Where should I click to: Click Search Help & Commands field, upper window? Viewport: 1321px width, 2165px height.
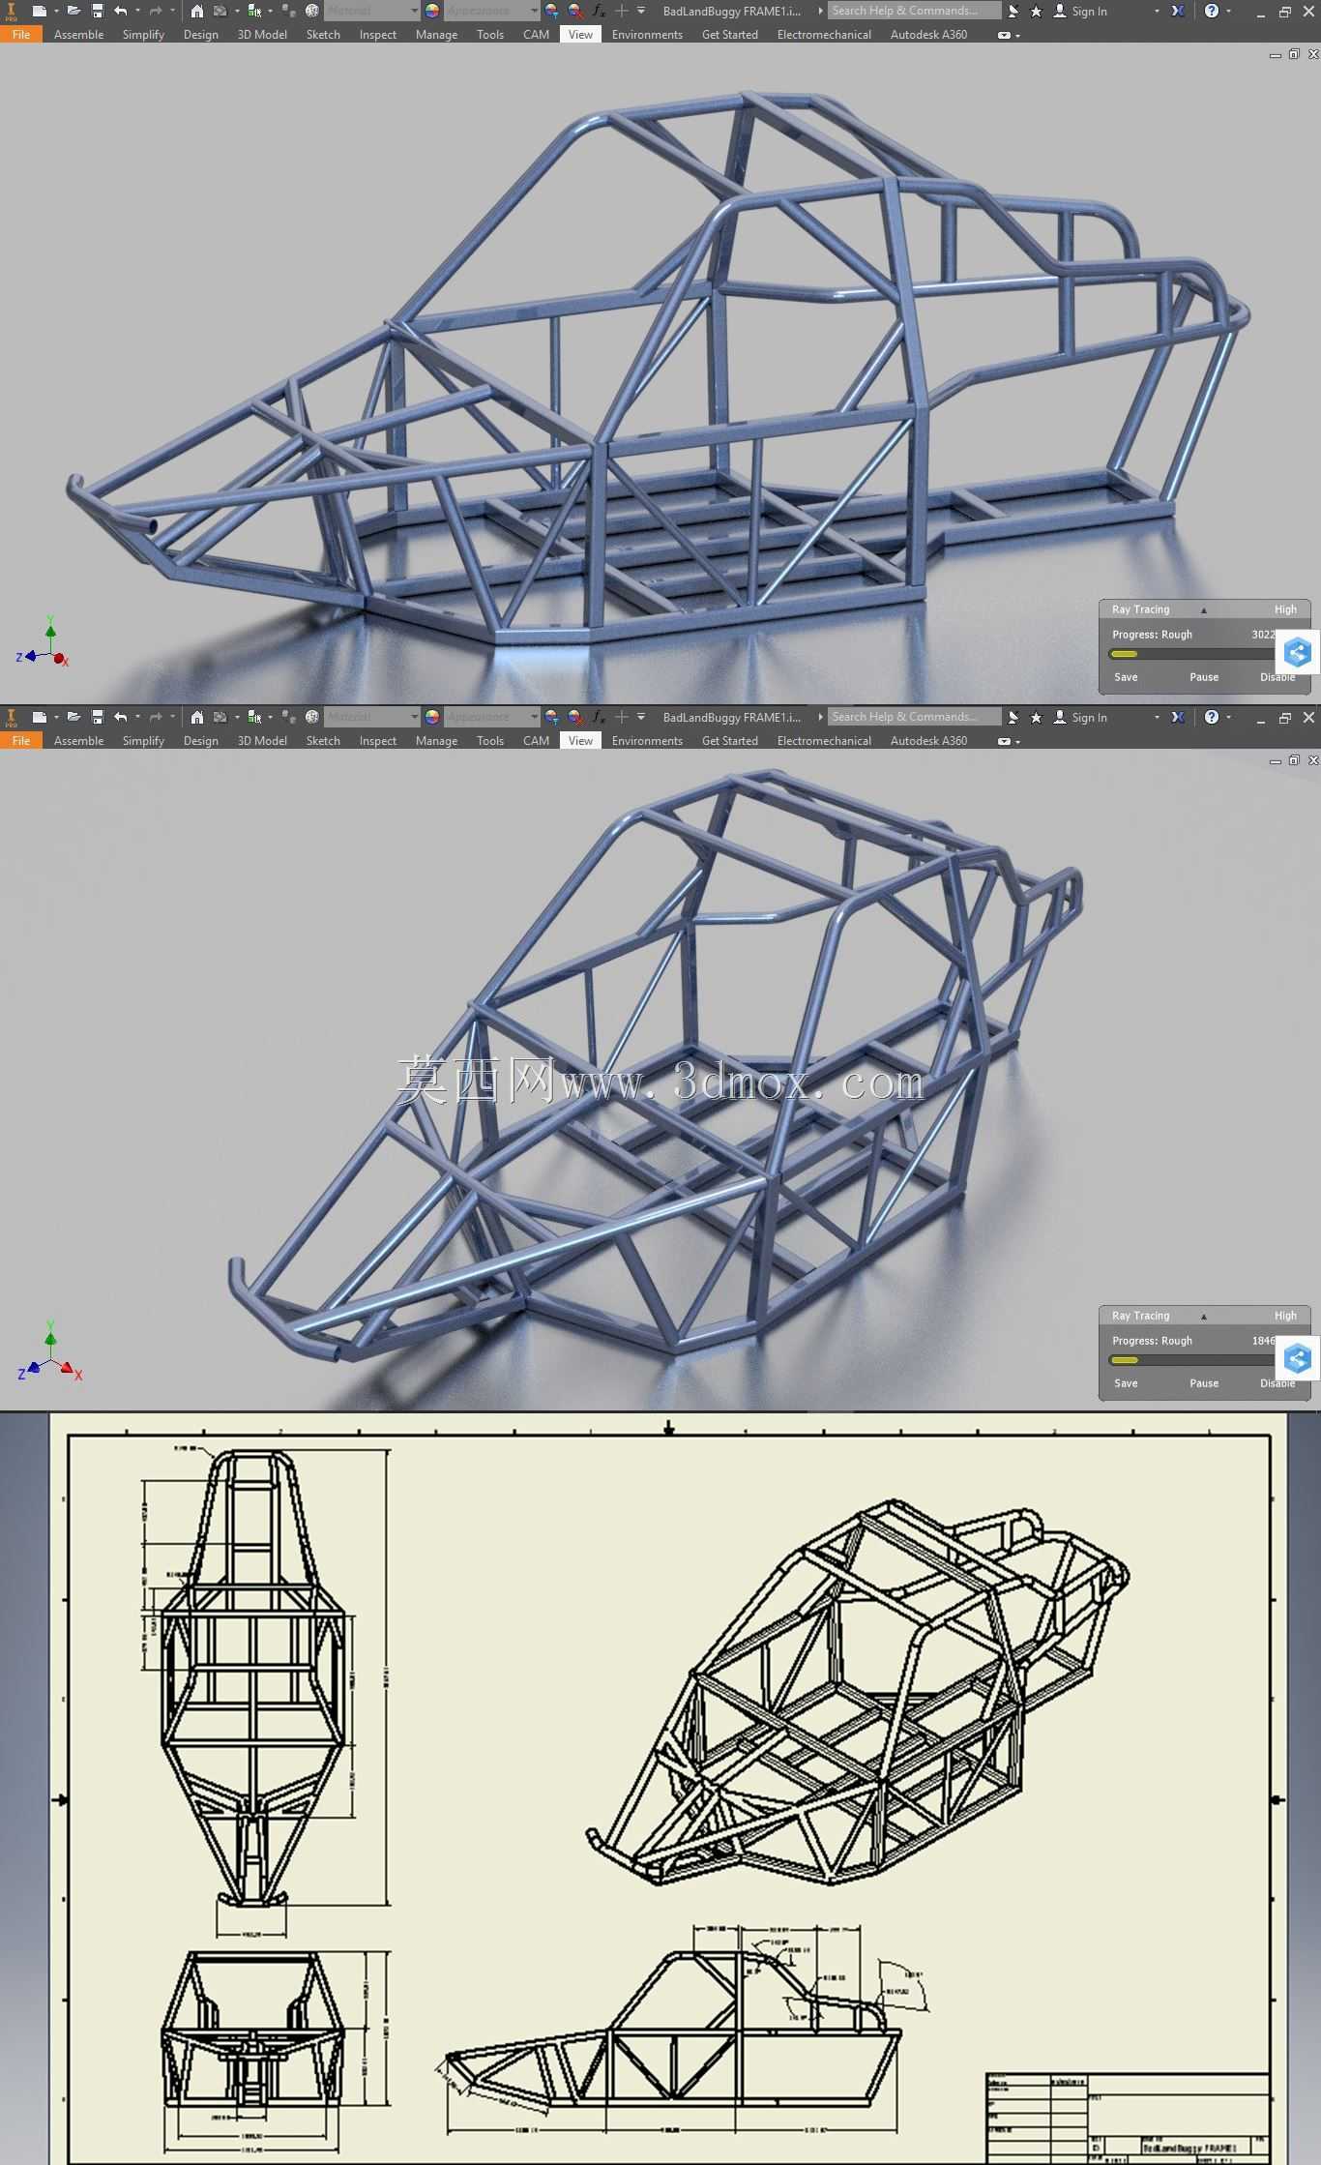coord(915,12)
